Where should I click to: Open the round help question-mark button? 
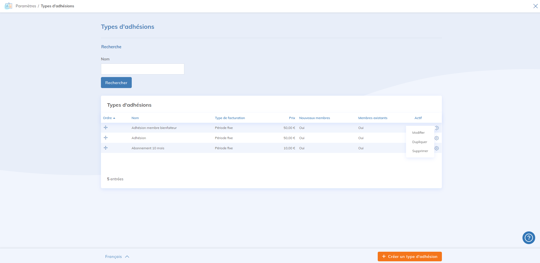[528, 238]
